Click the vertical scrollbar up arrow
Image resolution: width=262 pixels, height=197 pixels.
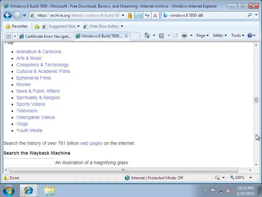(x=256, y=45)
